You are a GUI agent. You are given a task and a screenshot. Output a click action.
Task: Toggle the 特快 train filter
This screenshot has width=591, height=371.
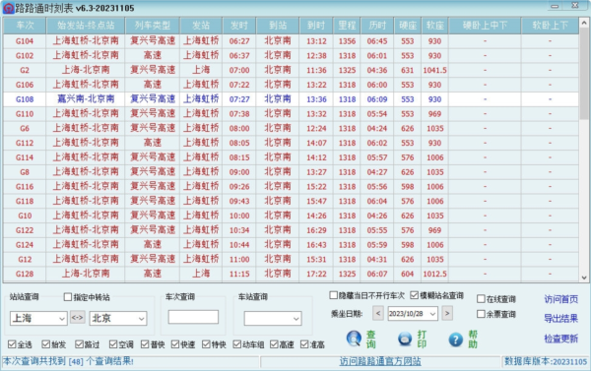(206, 344)
